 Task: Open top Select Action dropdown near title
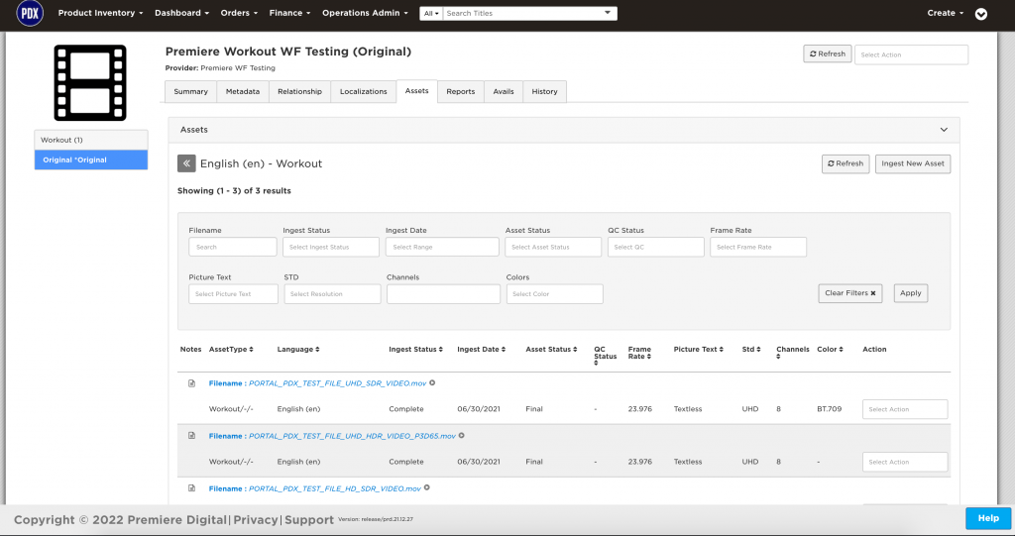(x=912, y=55)
